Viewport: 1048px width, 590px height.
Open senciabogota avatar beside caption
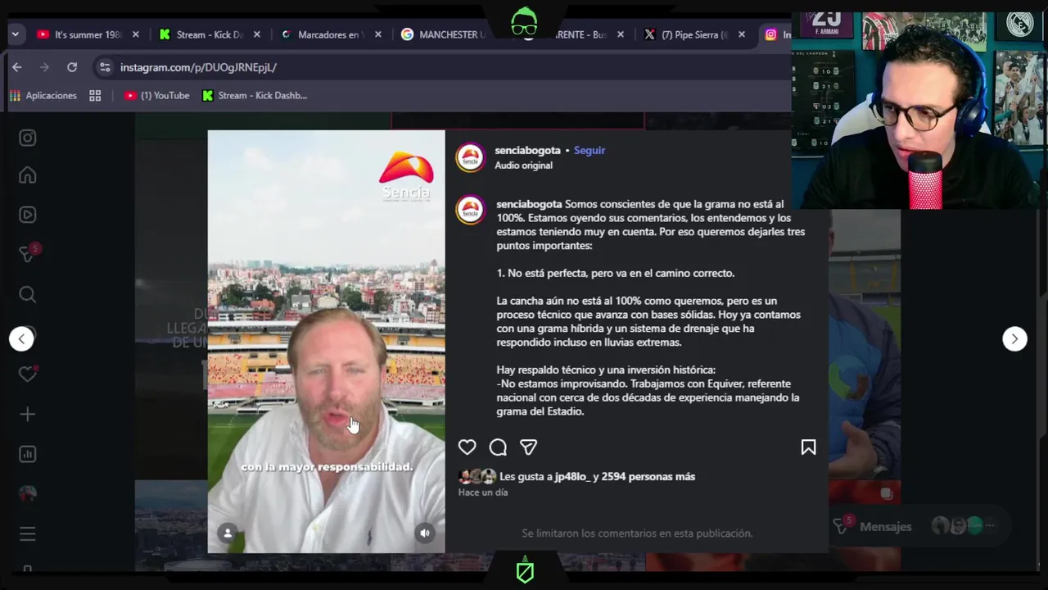click(470, 210)
